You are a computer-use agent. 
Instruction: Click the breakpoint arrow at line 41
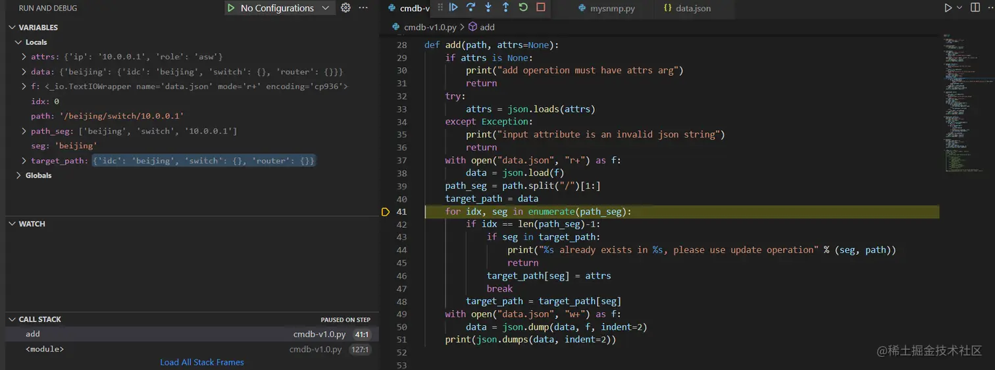point(386,212)
